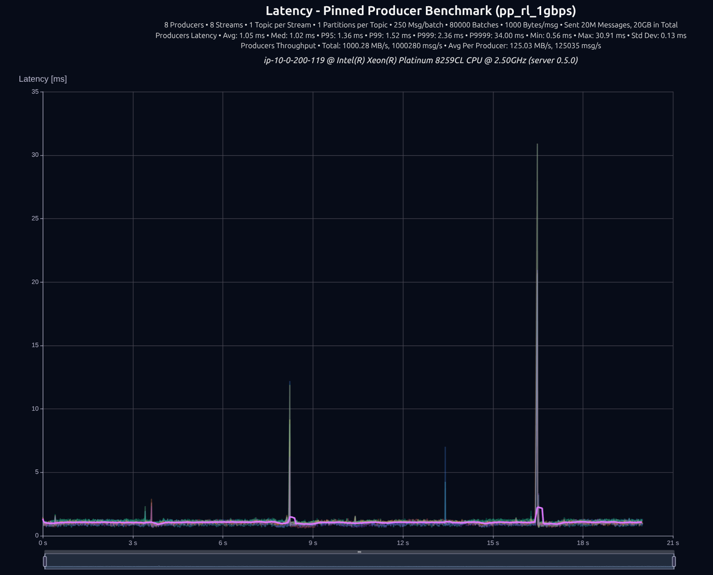Click the move grip atop the zoom slider
This screenshot has width=713, height=575.
(359, 552)
